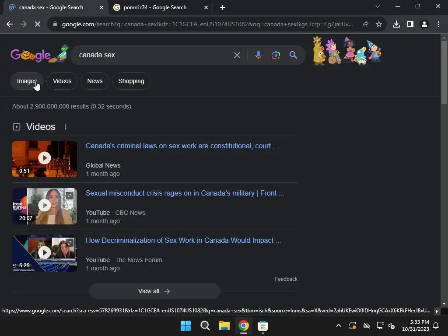This screenshot has width=448, height=336.
Task: Open Windows taskbar search
Action: [205, 325]
